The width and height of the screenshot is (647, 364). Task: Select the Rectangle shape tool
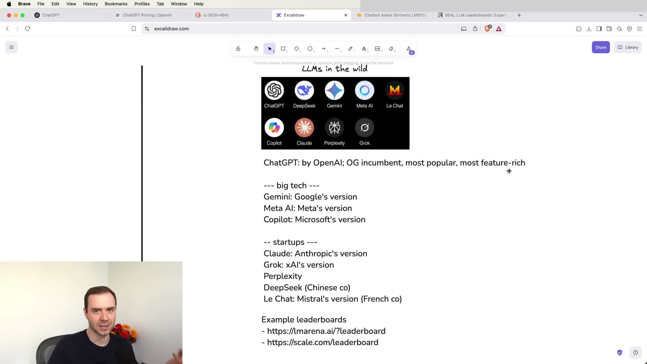(283, 49)
